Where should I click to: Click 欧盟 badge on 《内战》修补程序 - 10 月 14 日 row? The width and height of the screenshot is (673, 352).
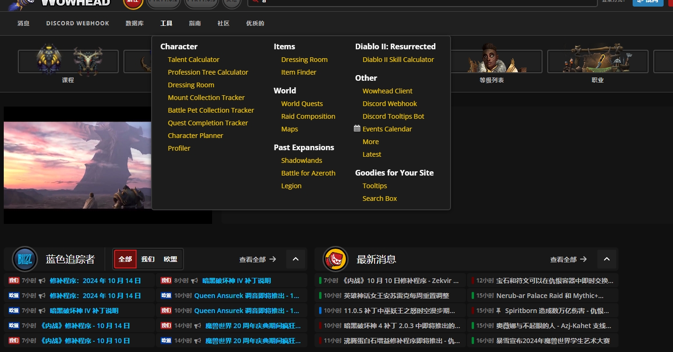(x=14, y=326)
